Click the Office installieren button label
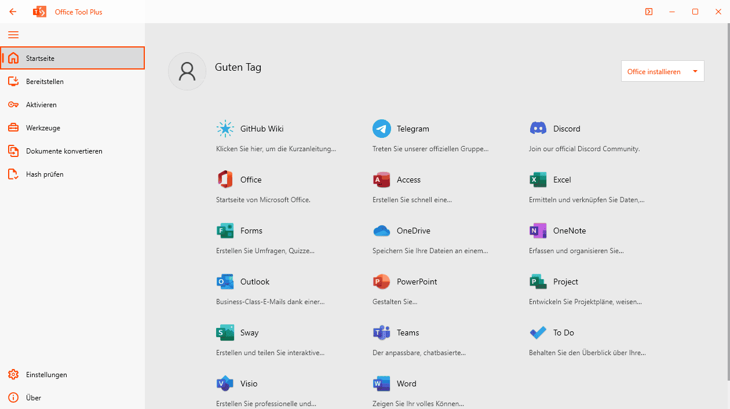The image size is (730, 409). click(x=654, y=72)
